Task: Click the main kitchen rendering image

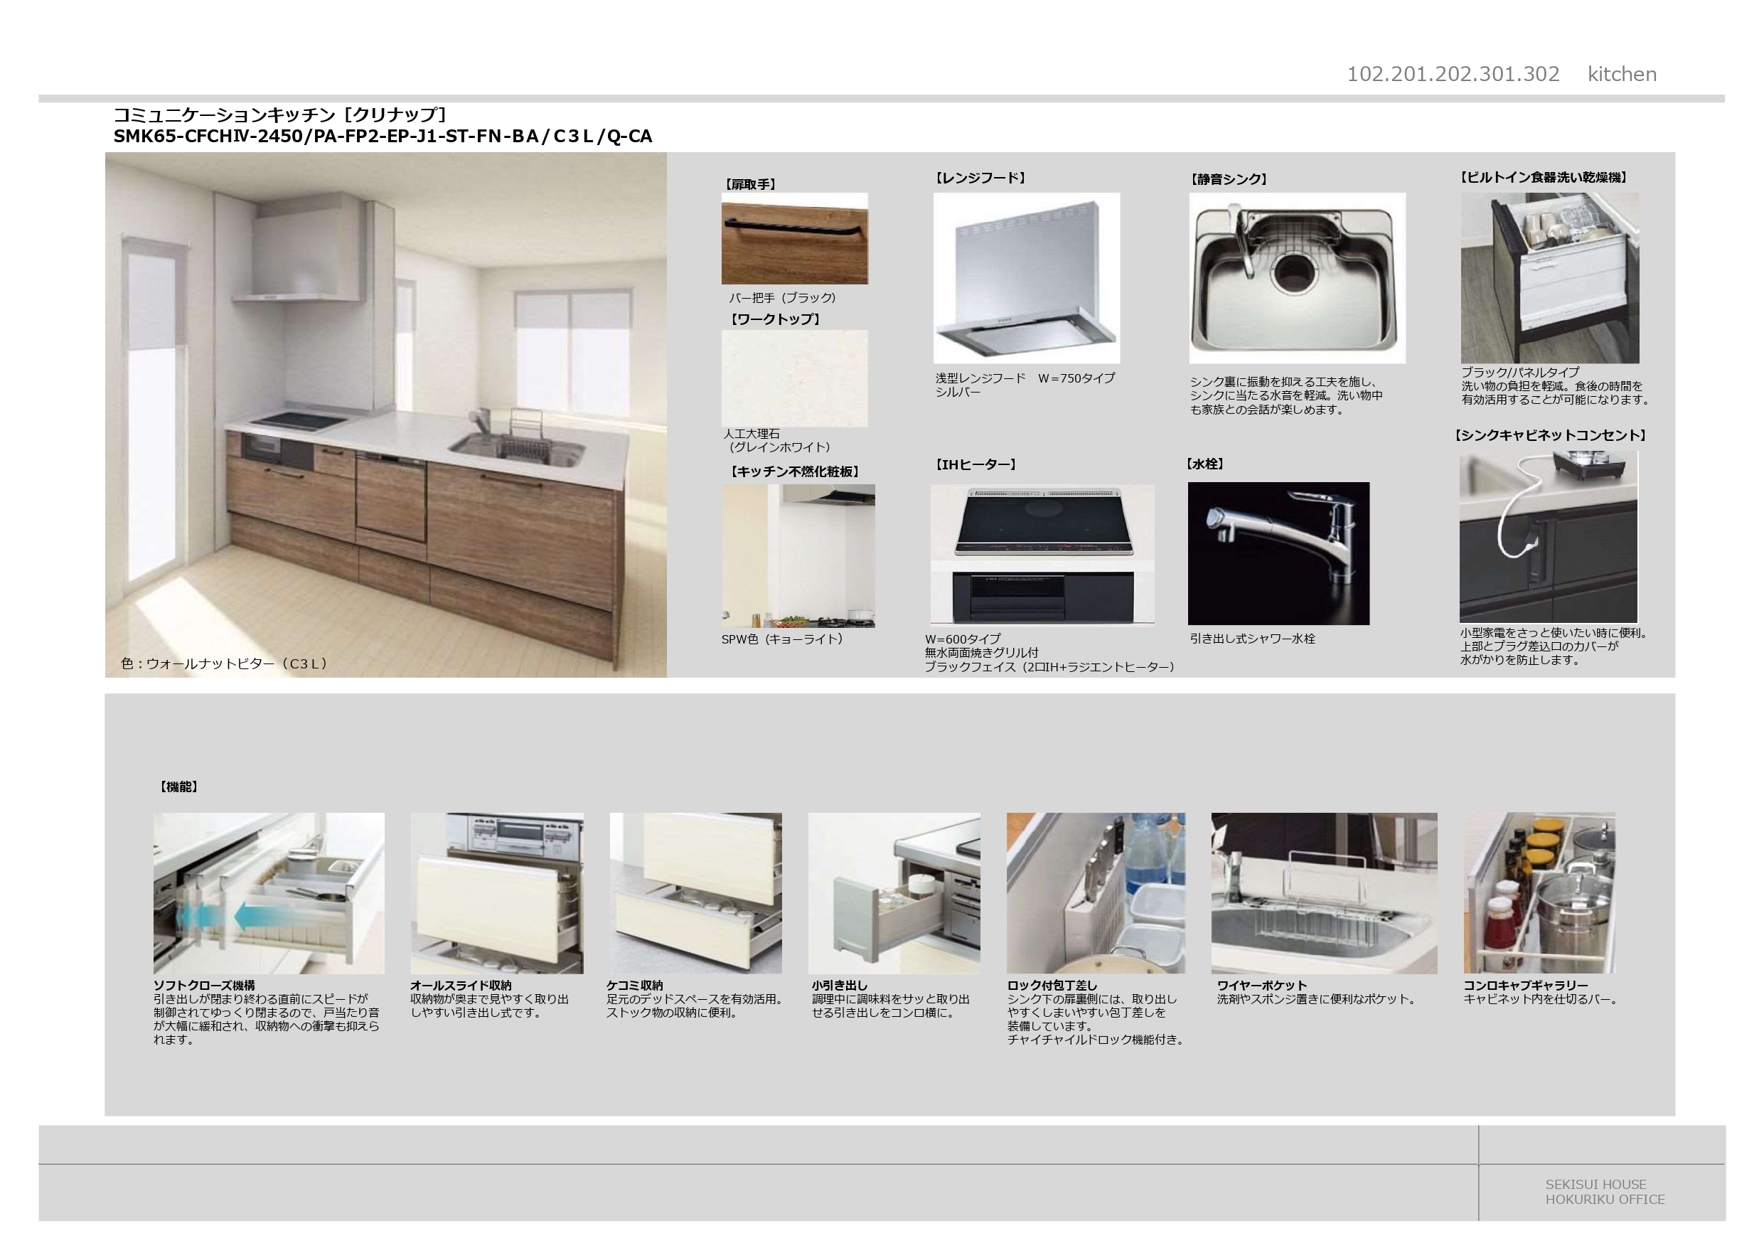Action: coord(385,415)
